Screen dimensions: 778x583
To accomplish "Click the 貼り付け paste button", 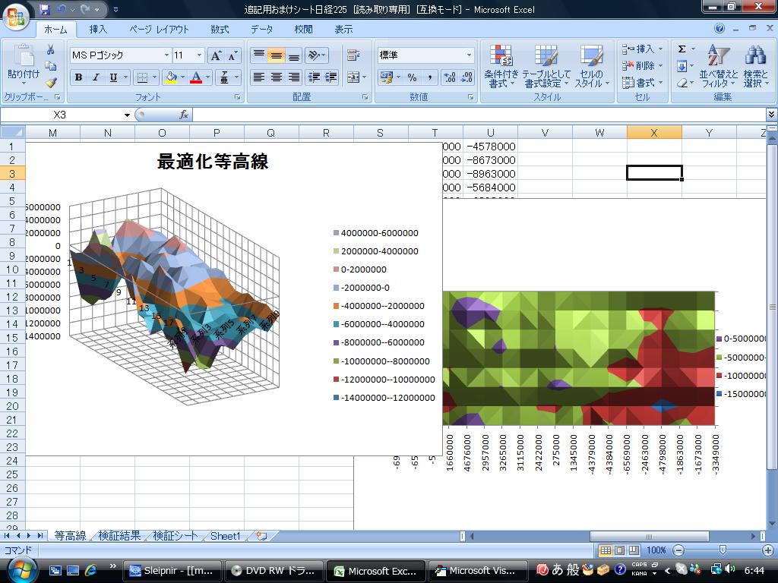I will tap(24, 65).
